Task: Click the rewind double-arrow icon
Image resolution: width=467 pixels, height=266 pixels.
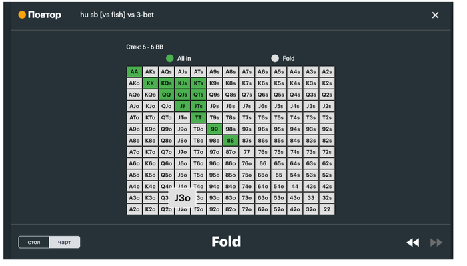Action: (x=413, y=243)
